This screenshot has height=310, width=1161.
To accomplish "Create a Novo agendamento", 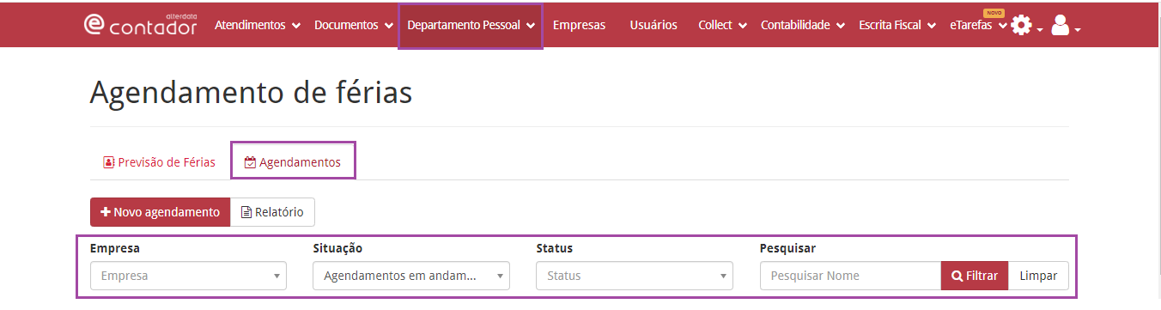I will pos(160,212).
